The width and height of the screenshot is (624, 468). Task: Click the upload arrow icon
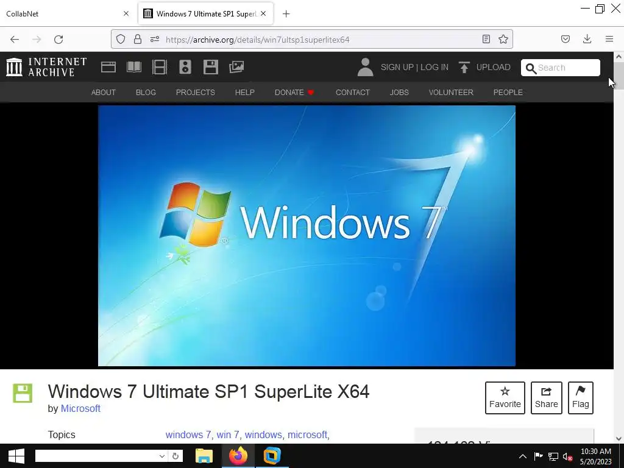(464, 67)
